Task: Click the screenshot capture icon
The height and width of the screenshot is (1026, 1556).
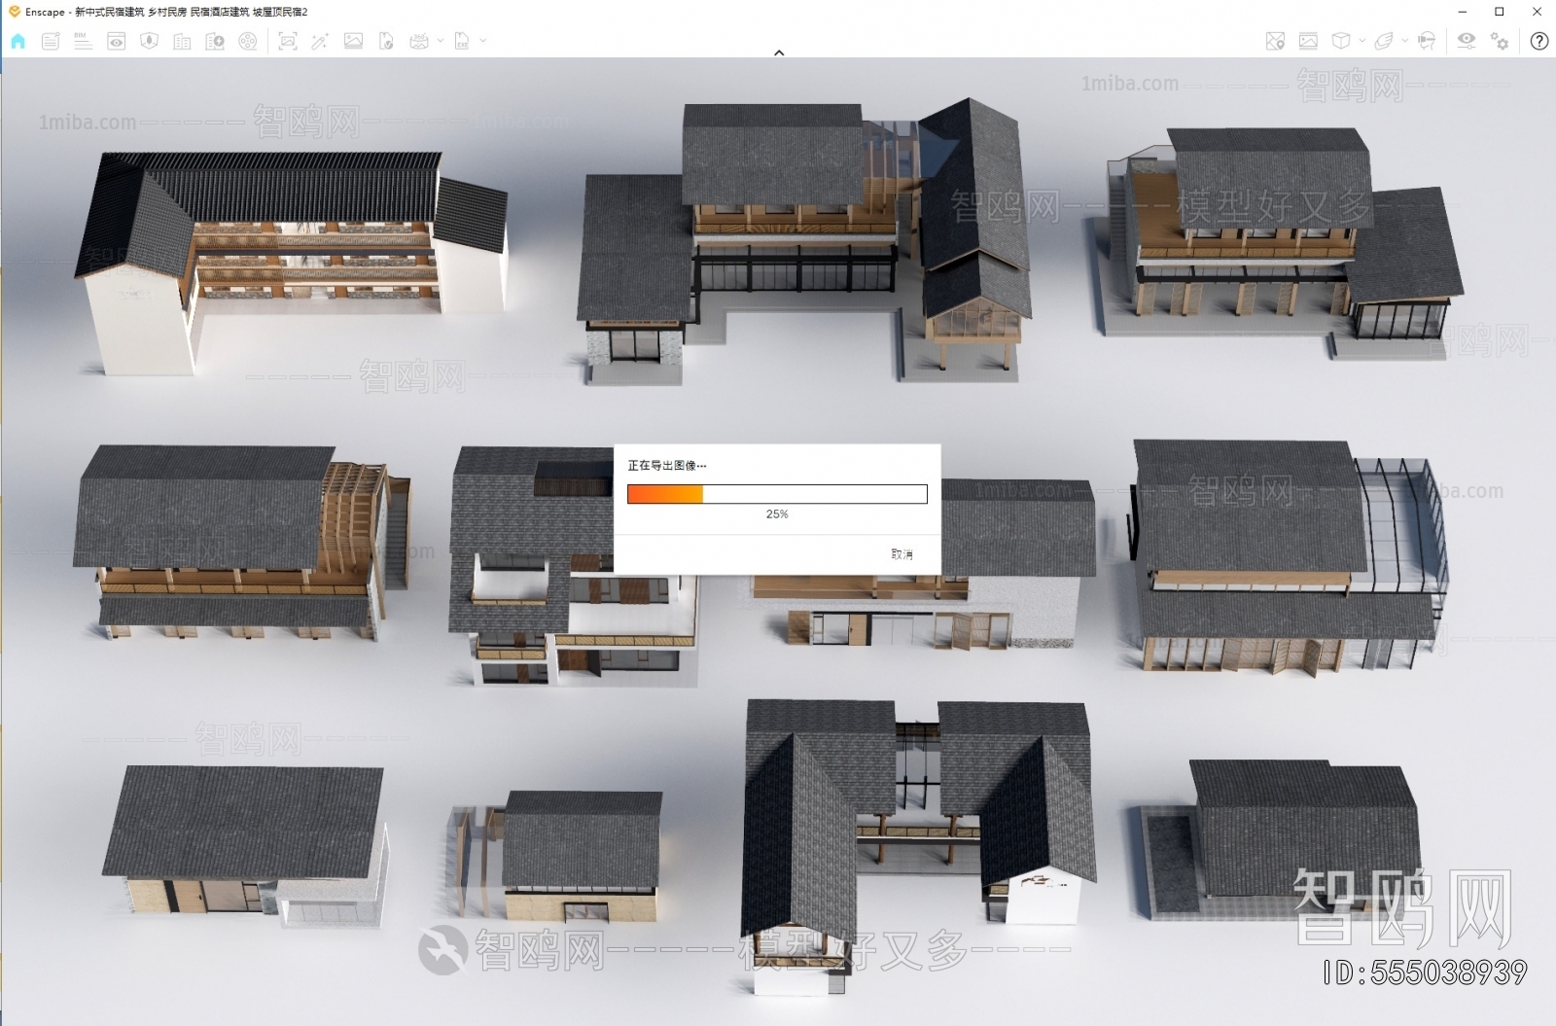Action: tap(287, 41)
